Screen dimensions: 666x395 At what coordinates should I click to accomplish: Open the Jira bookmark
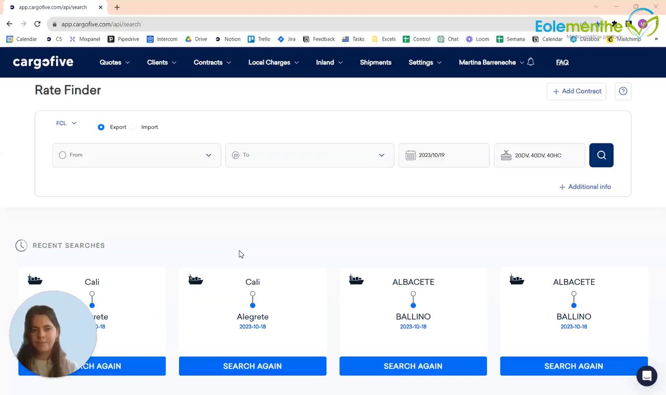[x=287, y=39]
